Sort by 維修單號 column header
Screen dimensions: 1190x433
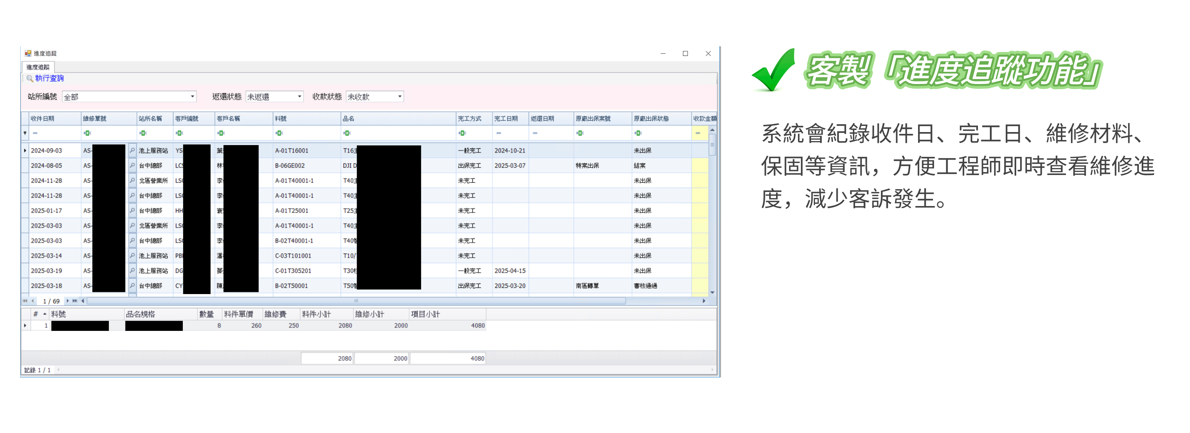tap(109, 119)
